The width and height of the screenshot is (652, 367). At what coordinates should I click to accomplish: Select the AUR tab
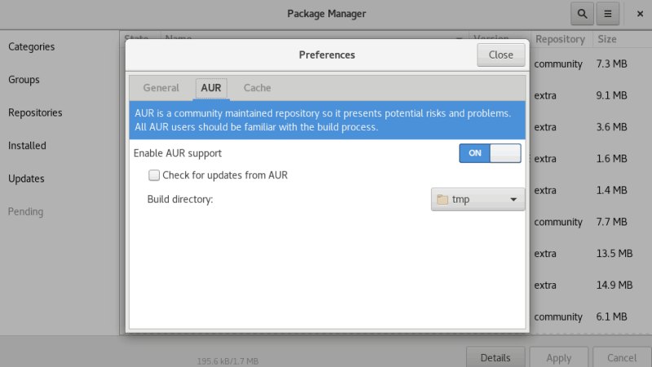[x=211, y=88]
